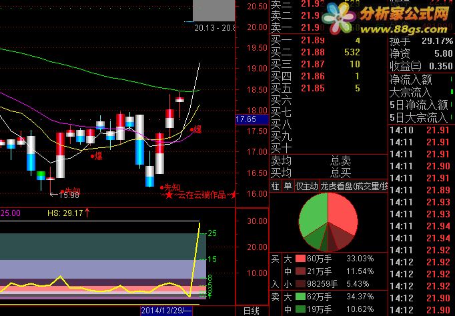Image resolution: width=455 pixels, height=316 pixels.
Task: Click the 10.62% medium-sell percentage
Action: pyautogui.click(x=360, y=309)
